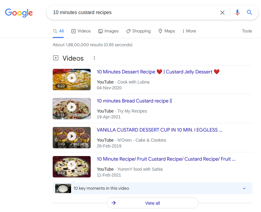Click channel name YummY food with SaNa

tap(140, 169)
